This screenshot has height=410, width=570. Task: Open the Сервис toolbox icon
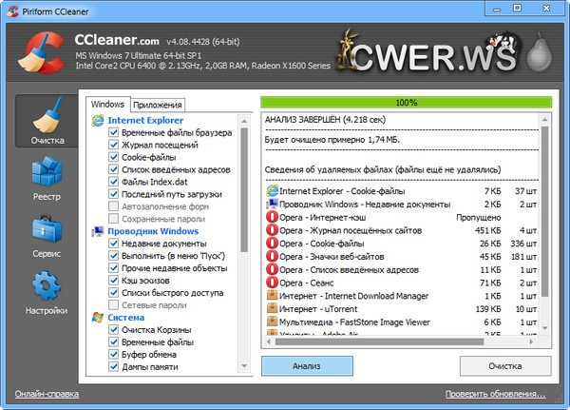pos(47,228)
